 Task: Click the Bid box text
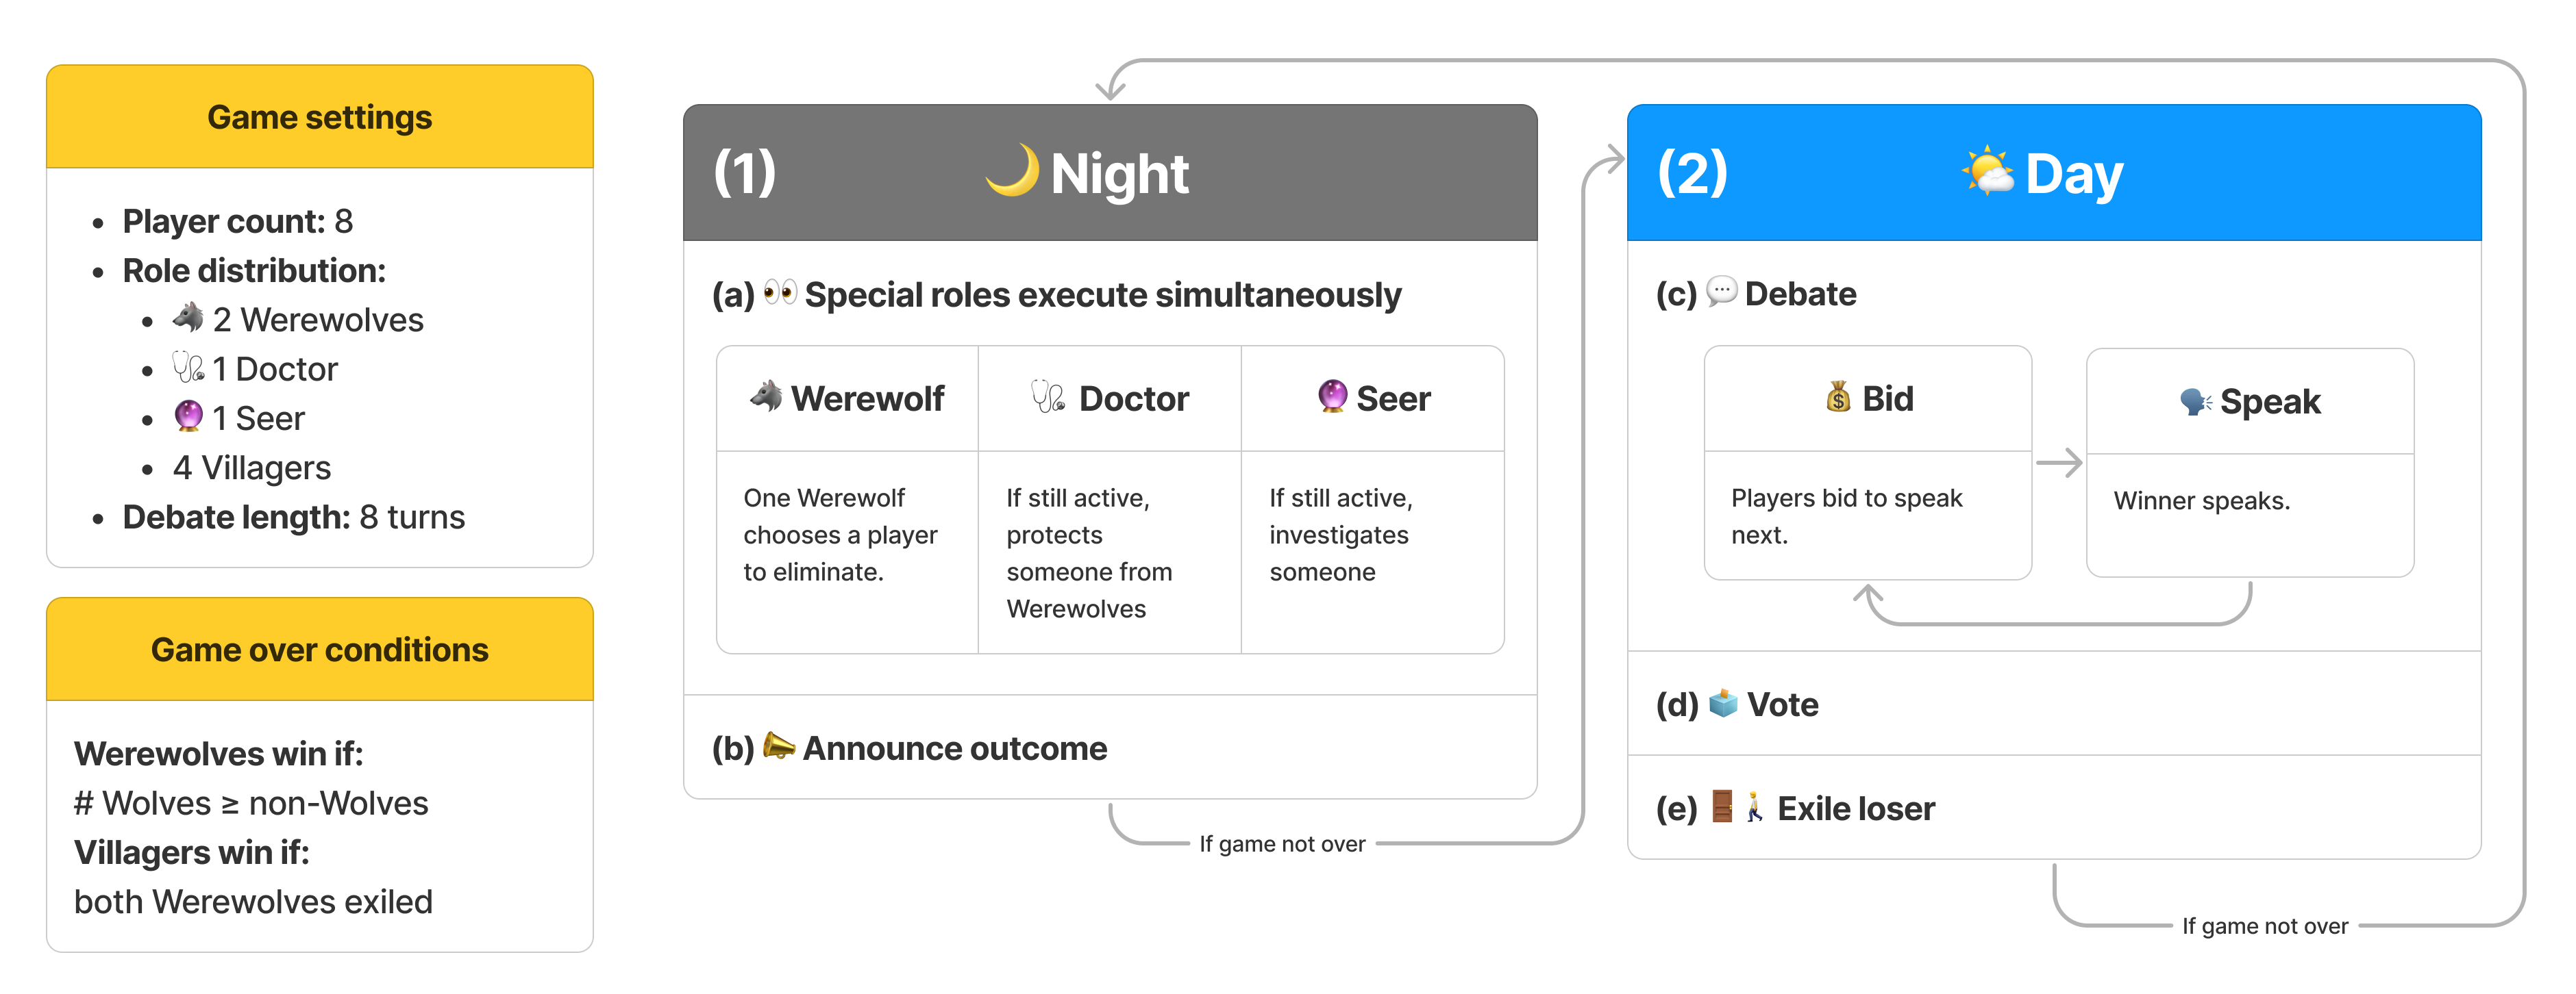pos(1846,515)
